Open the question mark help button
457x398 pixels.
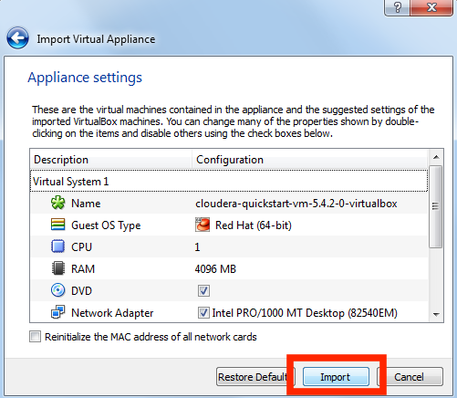coord(397,7)
